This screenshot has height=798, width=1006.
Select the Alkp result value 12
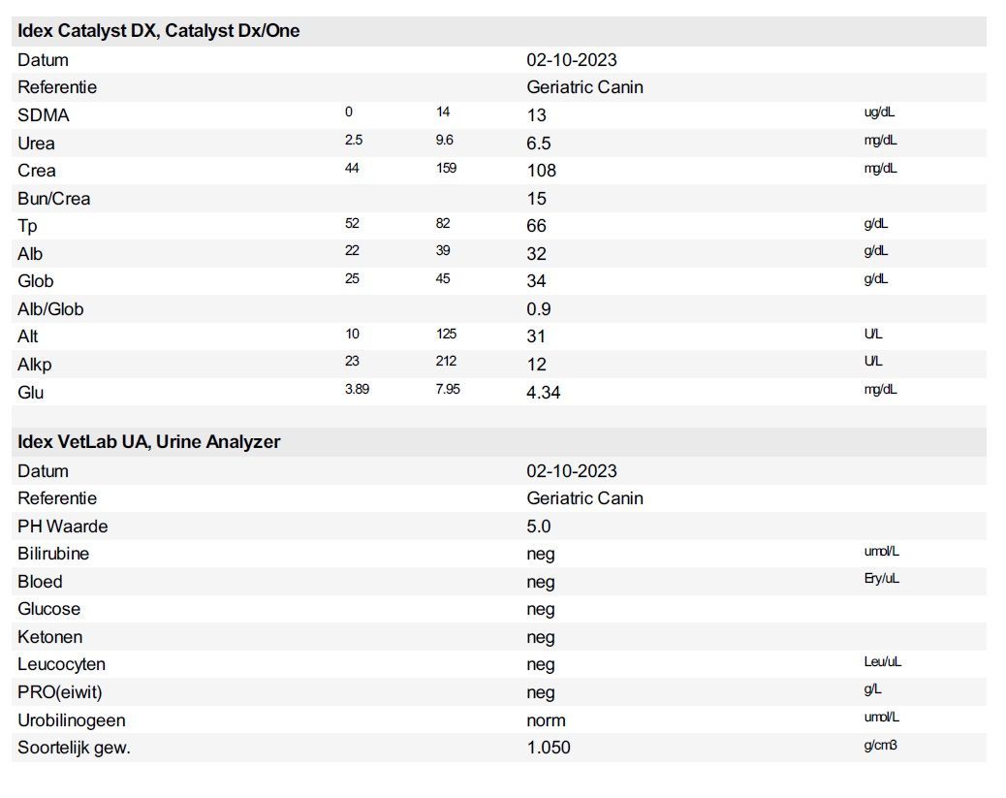[536, 364]
